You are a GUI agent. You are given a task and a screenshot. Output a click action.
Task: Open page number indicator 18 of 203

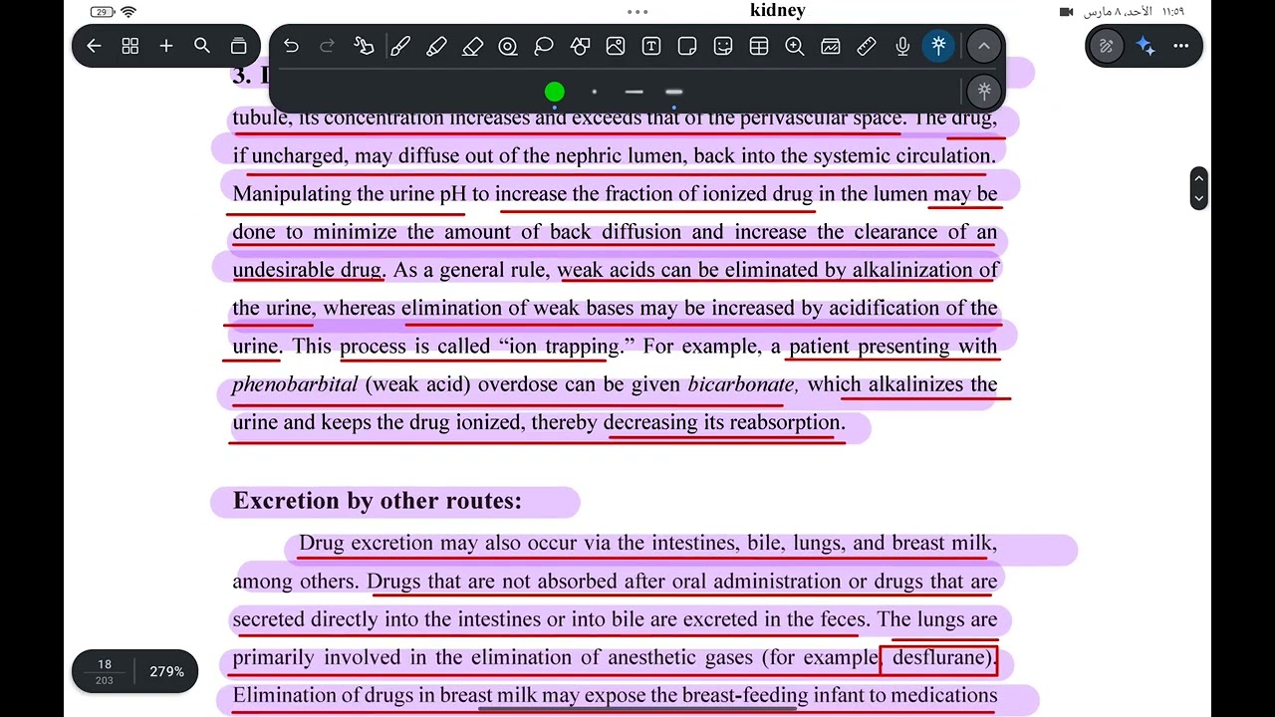pyautogui.click(x=105, y=671)
